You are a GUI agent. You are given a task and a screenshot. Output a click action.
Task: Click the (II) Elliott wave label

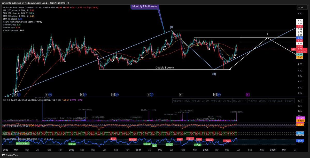[214, 74]
